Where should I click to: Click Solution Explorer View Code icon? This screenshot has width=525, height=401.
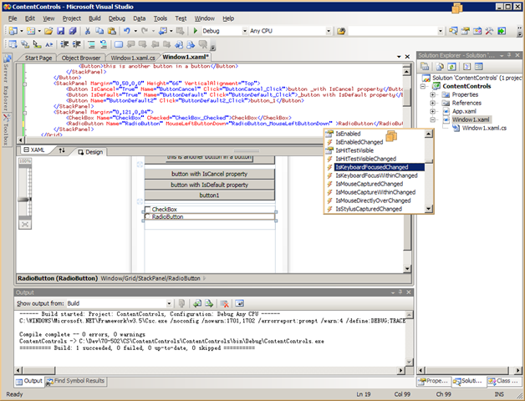coord(466,67)
